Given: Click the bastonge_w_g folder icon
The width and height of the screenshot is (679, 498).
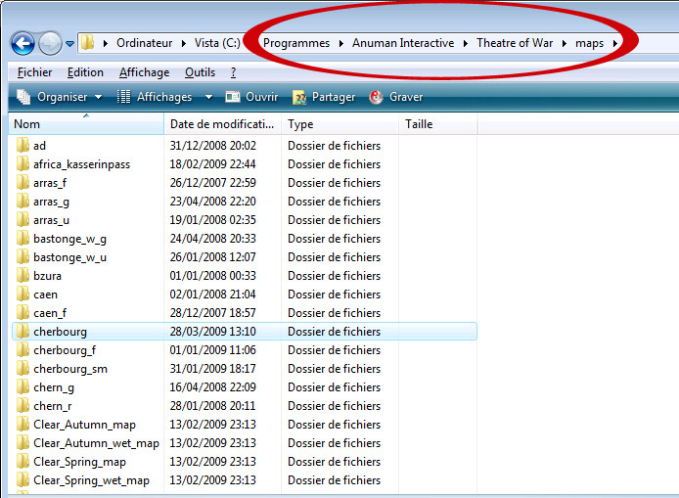Looking at the screenshot, I should [x=23, y=239].
